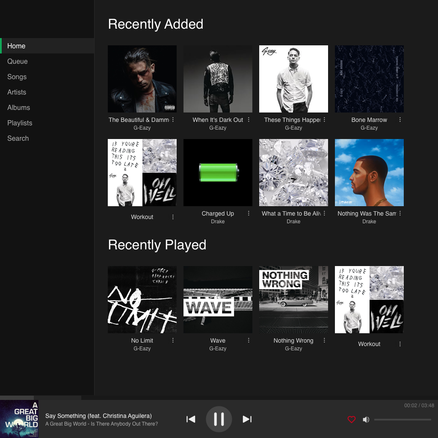Open options menu for Nothing Was The Same
Viewport: 438px width, 438px height.
tap(400, 213)
